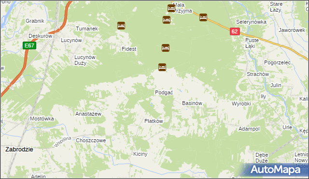Click the E67 road shield
The width and height of the screenshot is (309, 179).
click(x=29, y=45)
